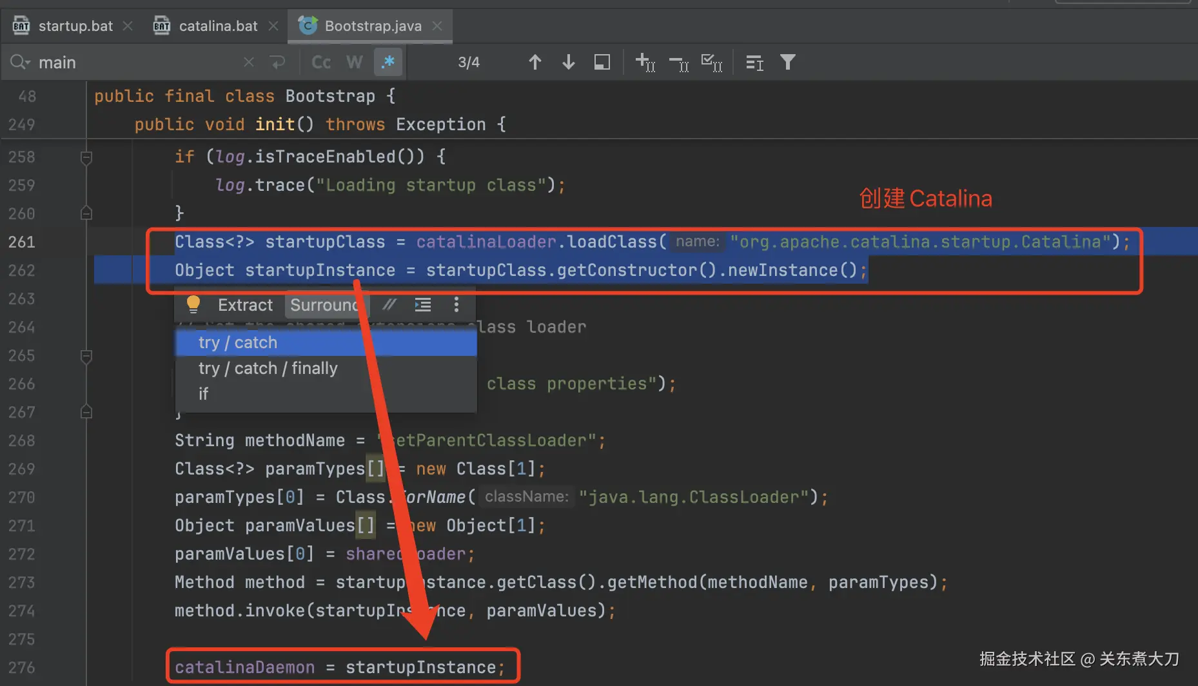Click 'methodName' variable on line 268
The height and width of the screenshot is (686, 1198).
pyautogui.click(x=295, y=440)
